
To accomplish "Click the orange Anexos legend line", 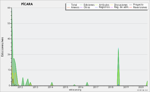I will coord(68,7).
